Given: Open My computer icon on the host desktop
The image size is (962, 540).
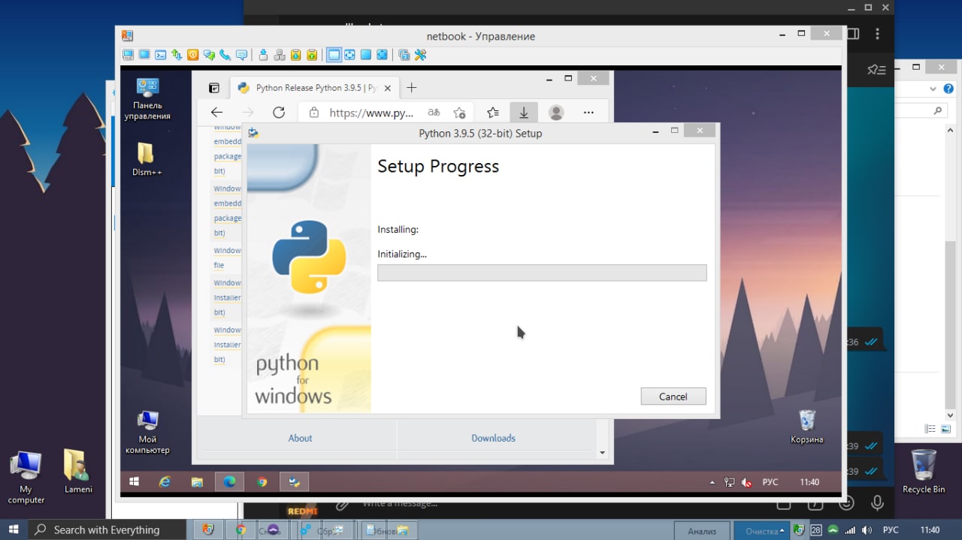Looking at the screenshot, I should coord(26,478).
